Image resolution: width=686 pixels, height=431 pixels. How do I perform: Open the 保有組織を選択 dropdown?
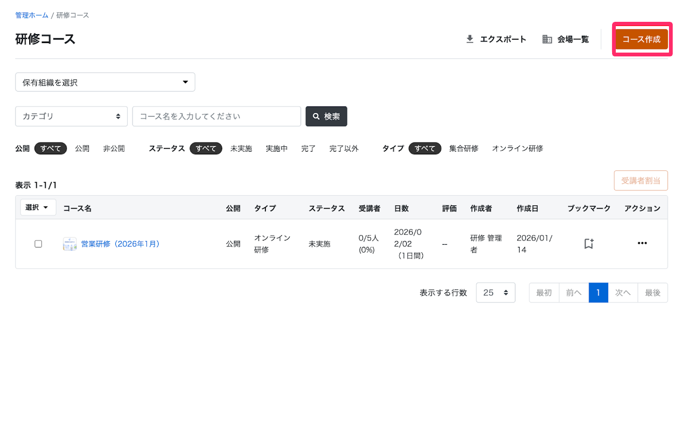click(x=105, y=82)
